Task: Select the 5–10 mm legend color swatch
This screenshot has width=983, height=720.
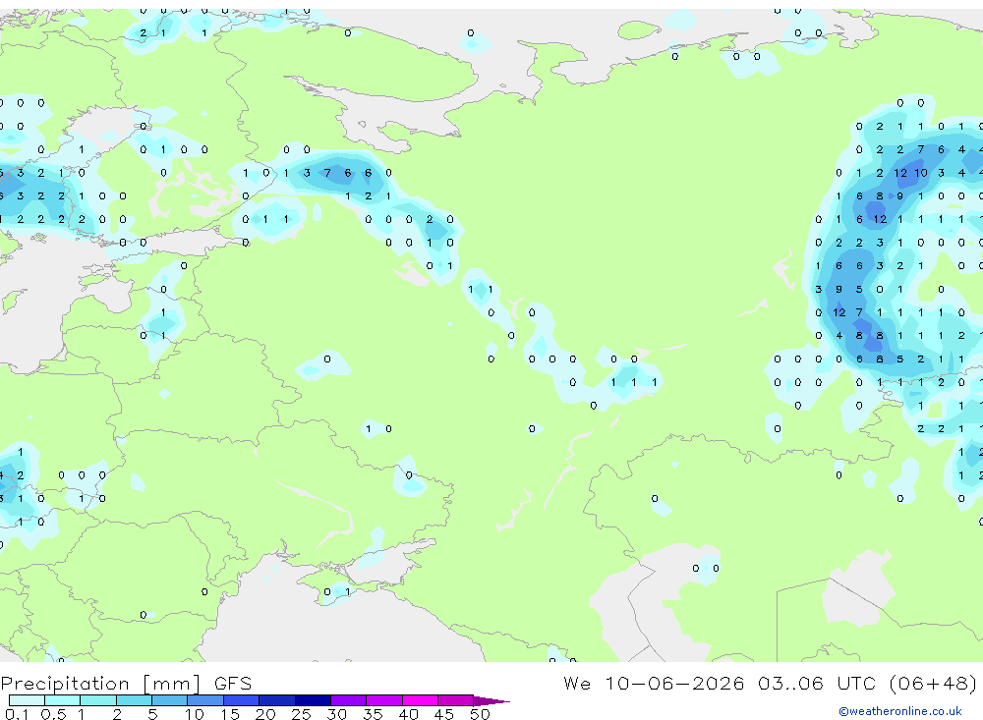Action: (x=169, y=700)
